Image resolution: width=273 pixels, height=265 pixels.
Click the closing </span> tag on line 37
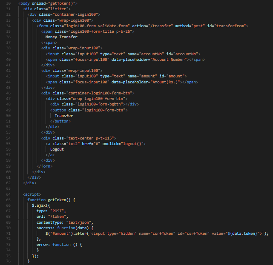49,43
